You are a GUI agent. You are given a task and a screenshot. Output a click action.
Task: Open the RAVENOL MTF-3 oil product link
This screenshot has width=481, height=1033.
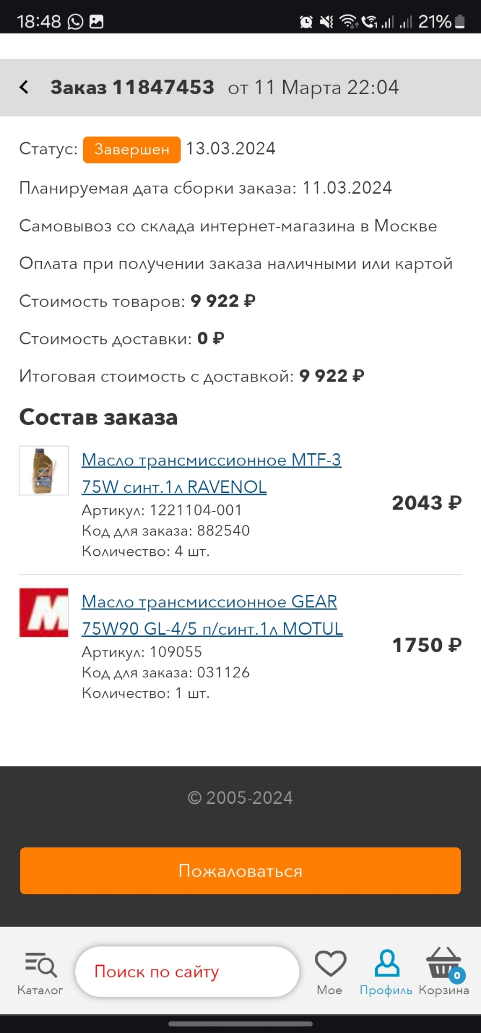(211, 472)
